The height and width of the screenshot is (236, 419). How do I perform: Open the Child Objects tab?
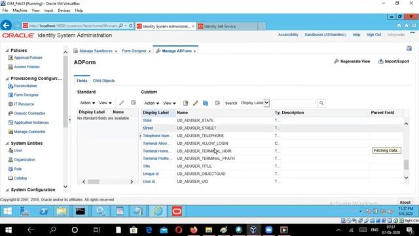click(x=103, y=81)
